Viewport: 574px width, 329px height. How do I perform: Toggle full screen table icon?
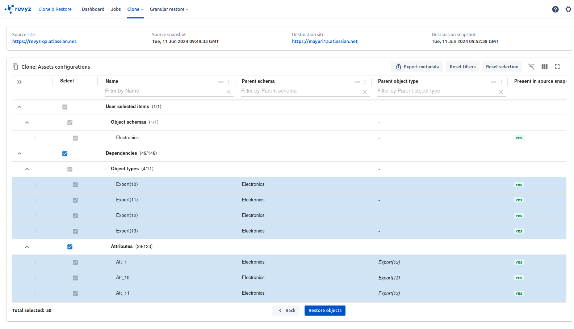pos(557,67)
